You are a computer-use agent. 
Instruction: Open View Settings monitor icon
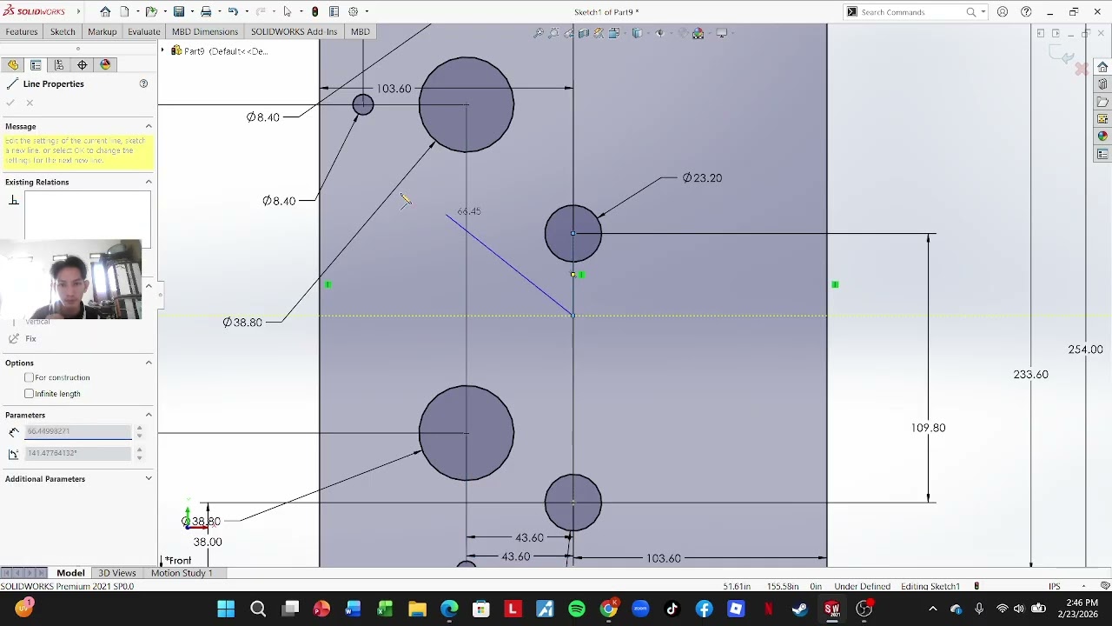tap(721, 33)
